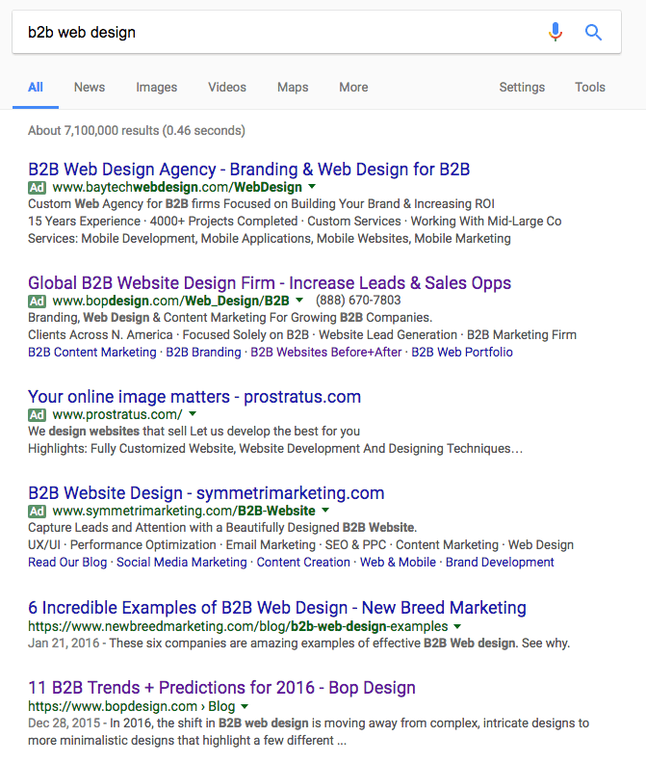Click the blue magnifying glass search icon

[593, 32]
